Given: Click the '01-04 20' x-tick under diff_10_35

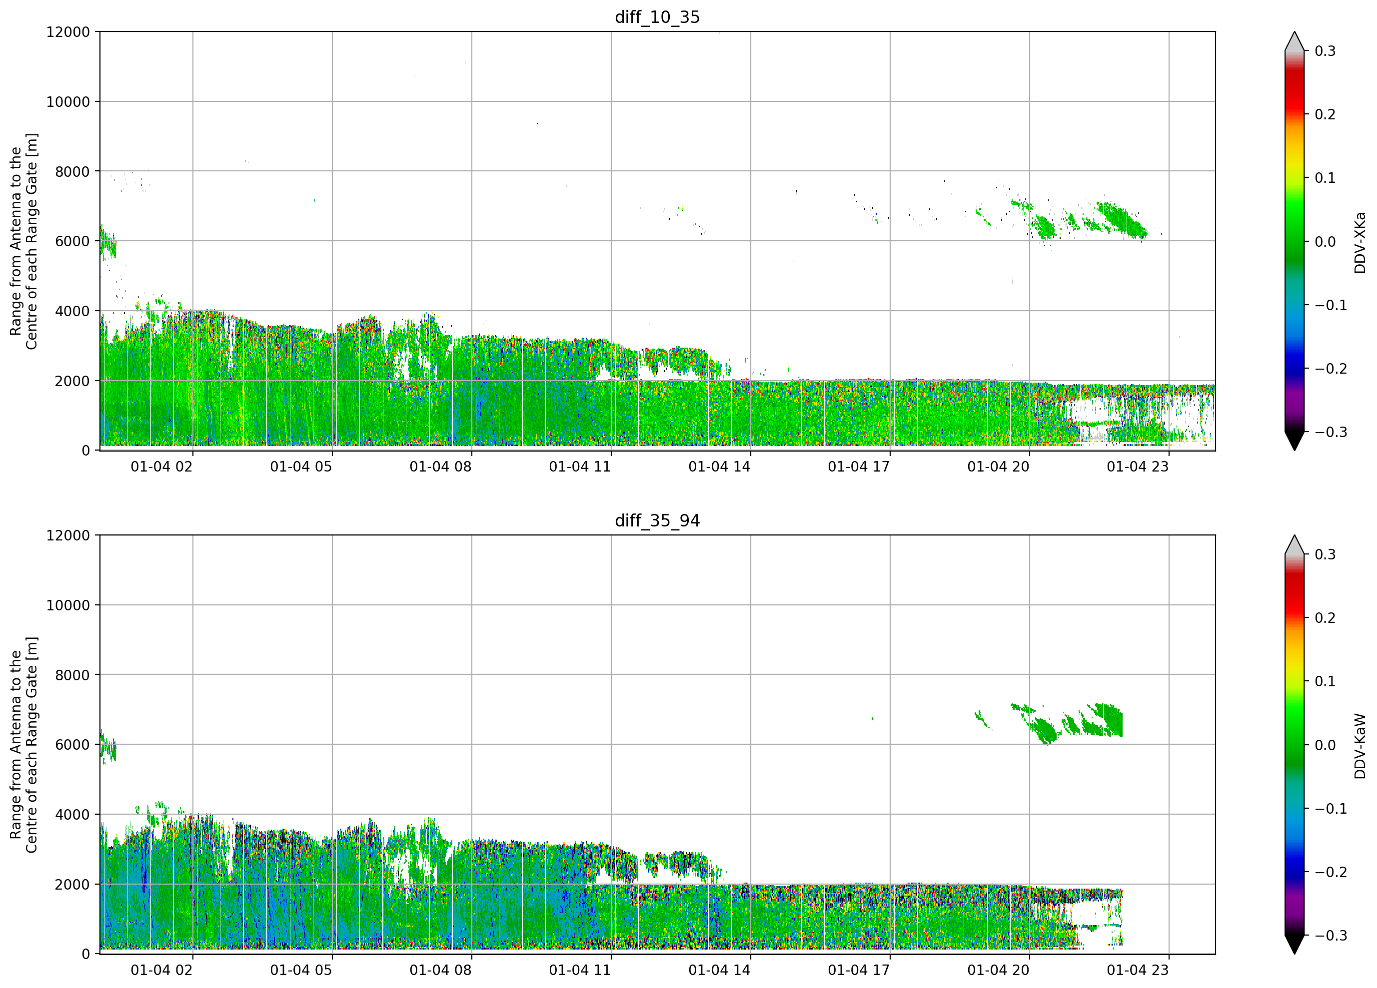Looking at the screenshot, I should click(998, 467).
